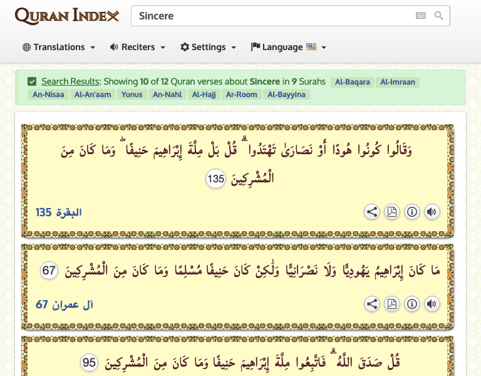The width and height of the screenshot is (481, 376).
Task: Select the Ar-Room surah tag
Action: [241, 95]
